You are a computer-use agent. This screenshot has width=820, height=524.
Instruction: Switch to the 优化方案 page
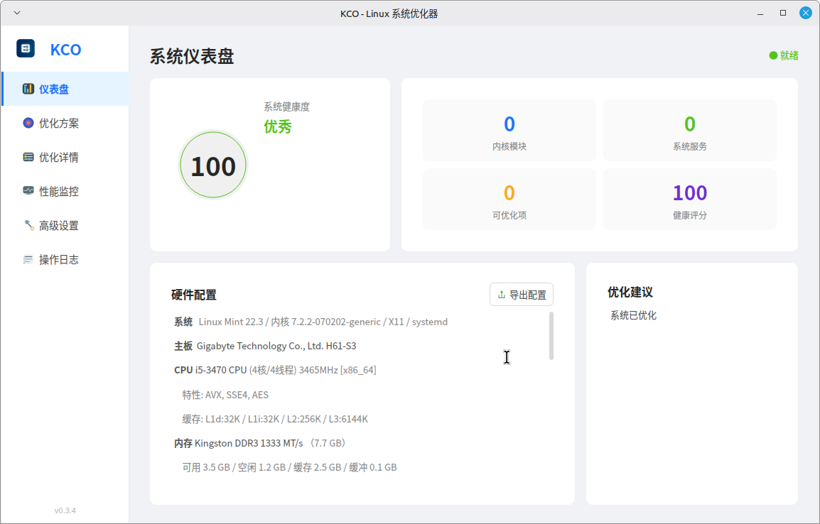tap(65, 124)
